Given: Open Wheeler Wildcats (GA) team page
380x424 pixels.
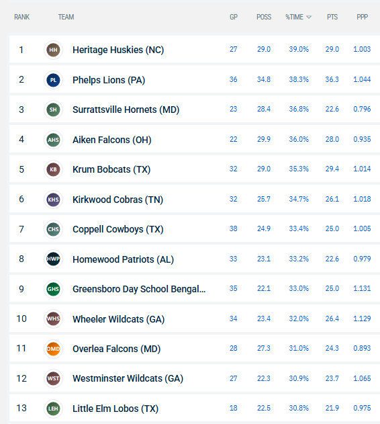Looking at the screenshot, I should tap(118, 319).
